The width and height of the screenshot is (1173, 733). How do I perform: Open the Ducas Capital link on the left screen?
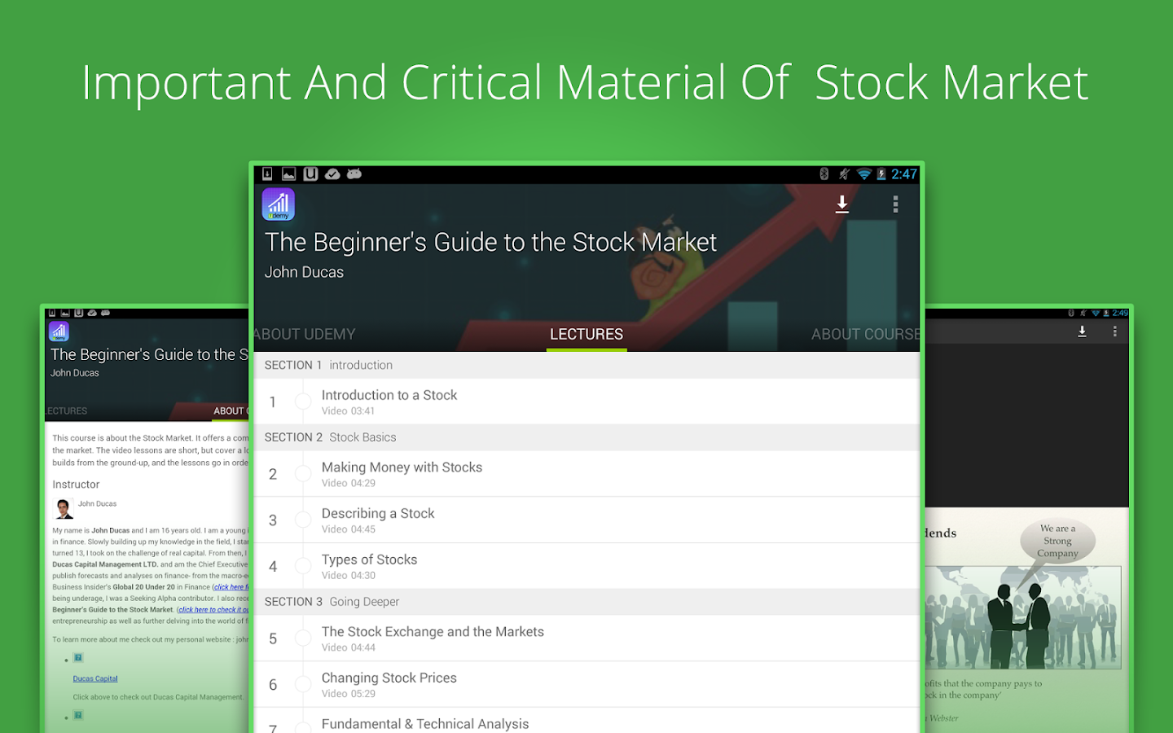coord(95,678)
